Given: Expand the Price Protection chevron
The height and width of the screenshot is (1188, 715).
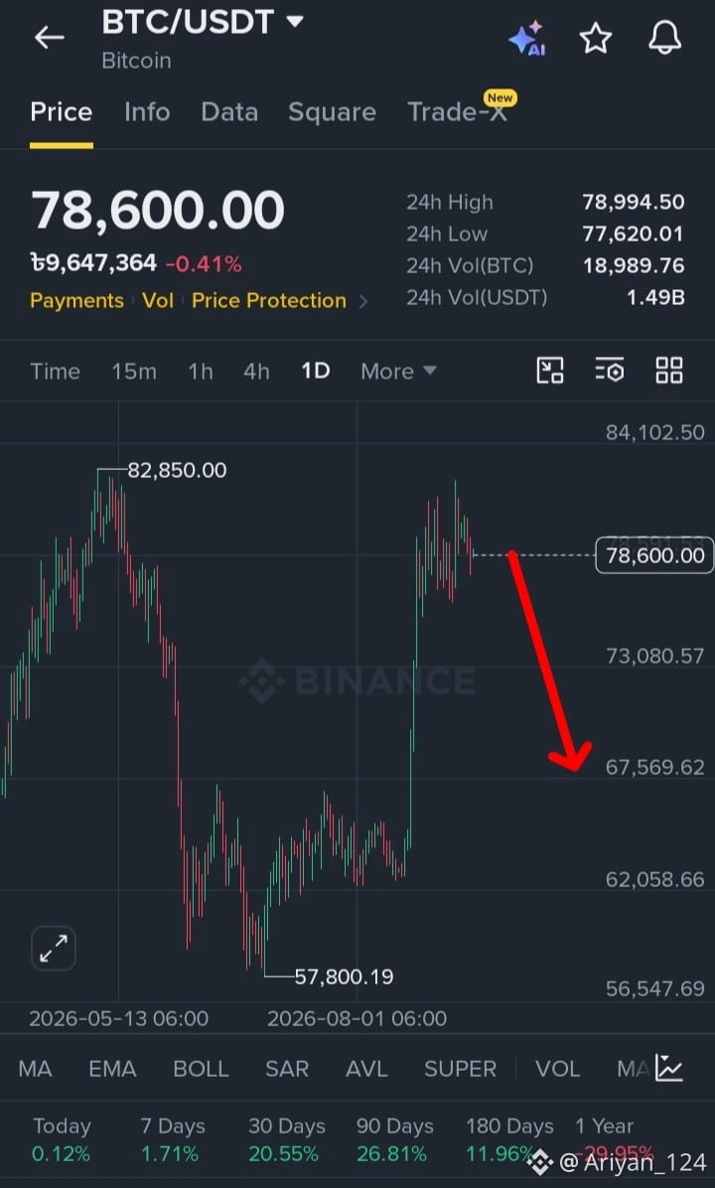Looking at the screenshot, I should point(362,302).
